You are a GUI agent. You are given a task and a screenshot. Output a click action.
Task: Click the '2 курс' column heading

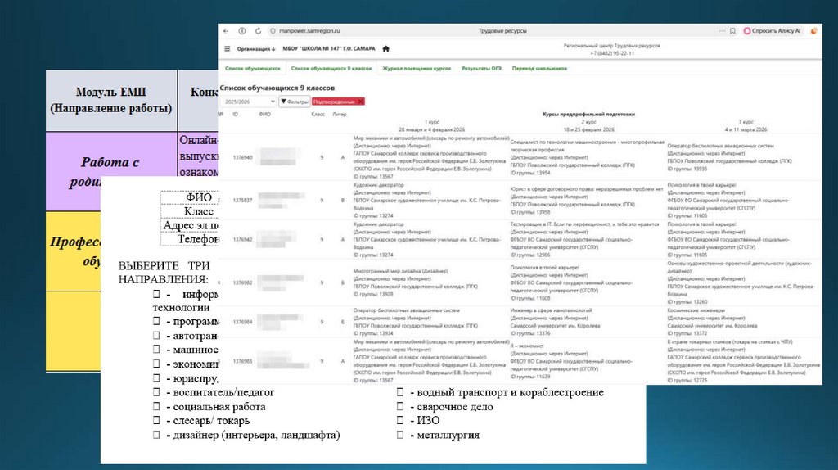pos(589,122)
